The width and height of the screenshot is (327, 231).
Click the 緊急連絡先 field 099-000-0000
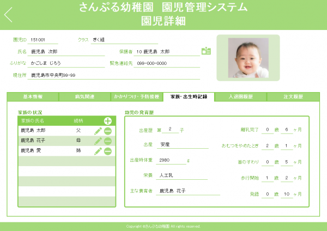click(167, 63)
